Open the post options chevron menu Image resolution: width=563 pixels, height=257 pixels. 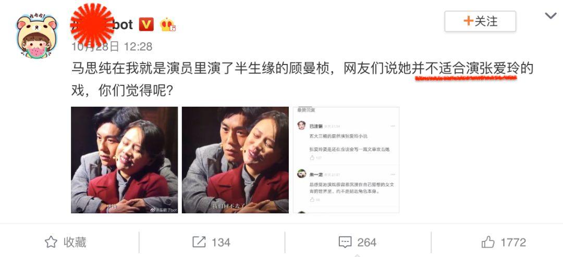pyautogui.click(x=550, y=16)
